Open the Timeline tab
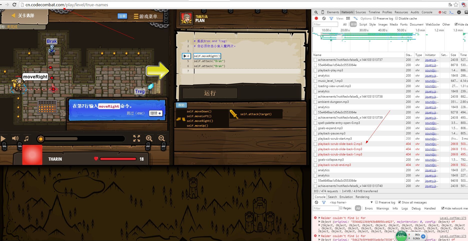Image resolution: width=468 pixels, height=241 pixels. tap(374, 12)
